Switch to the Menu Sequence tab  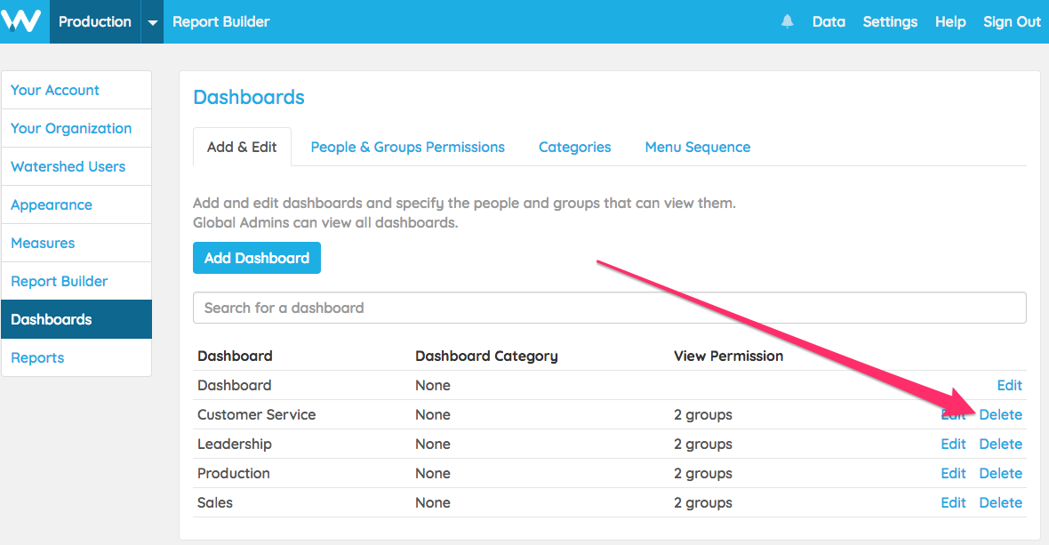coord(698,147)
